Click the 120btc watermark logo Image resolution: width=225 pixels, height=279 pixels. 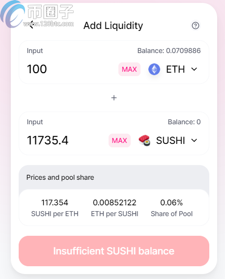[37, 14]
